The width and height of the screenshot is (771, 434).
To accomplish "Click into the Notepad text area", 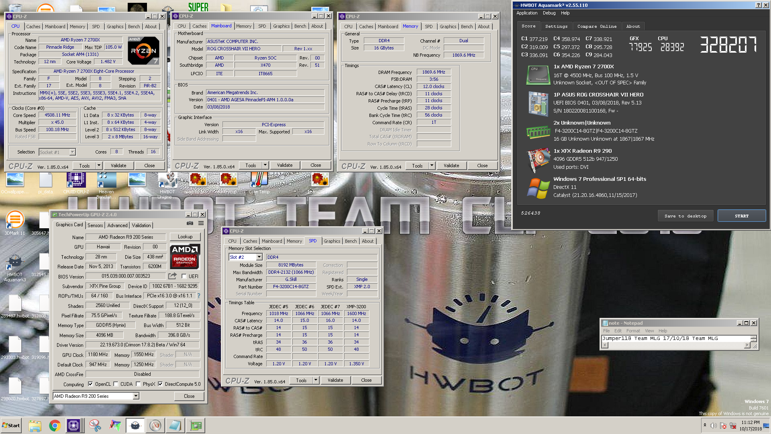I will coord(676,338).
